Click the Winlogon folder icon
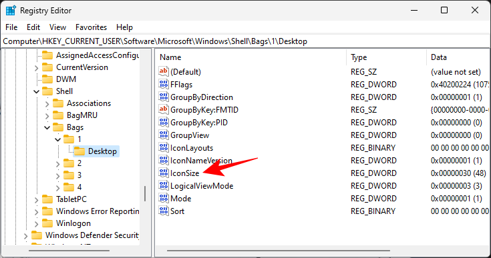The image size is (491, 258). tap(47, 223)
